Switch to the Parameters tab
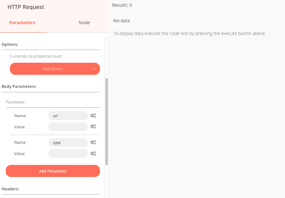The width and height of the screenshot is (285, 198). 22,23
